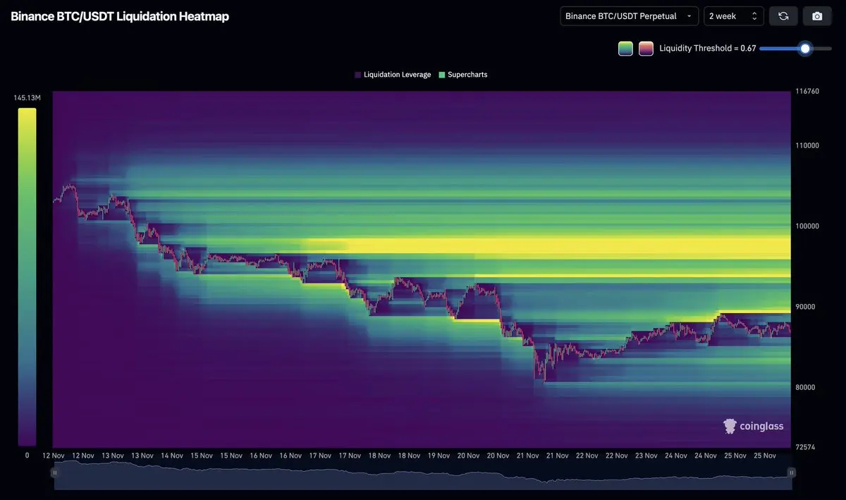This screenshot has height=500, width=846.
Task: Open the 2 week time range selector
Action: tap(733, 16)
